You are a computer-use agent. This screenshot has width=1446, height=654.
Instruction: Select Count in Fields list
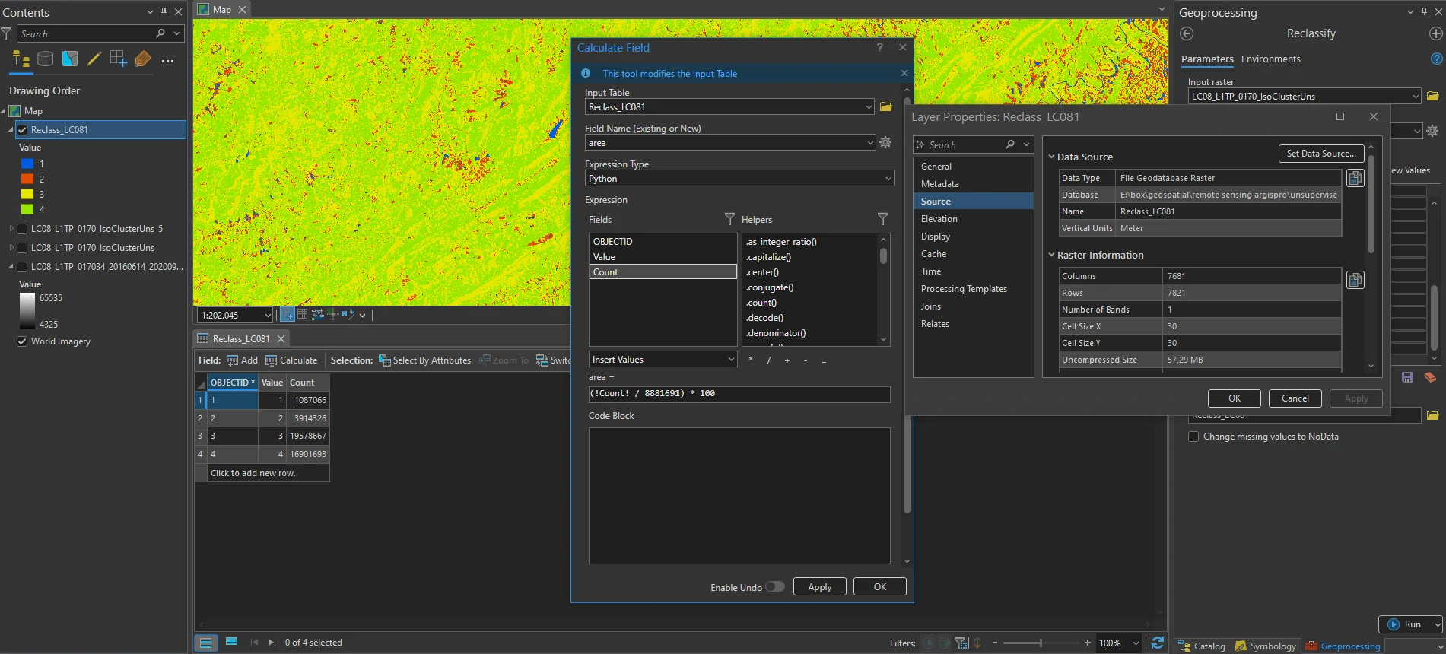pyautogui.click(x=663, y=272)
